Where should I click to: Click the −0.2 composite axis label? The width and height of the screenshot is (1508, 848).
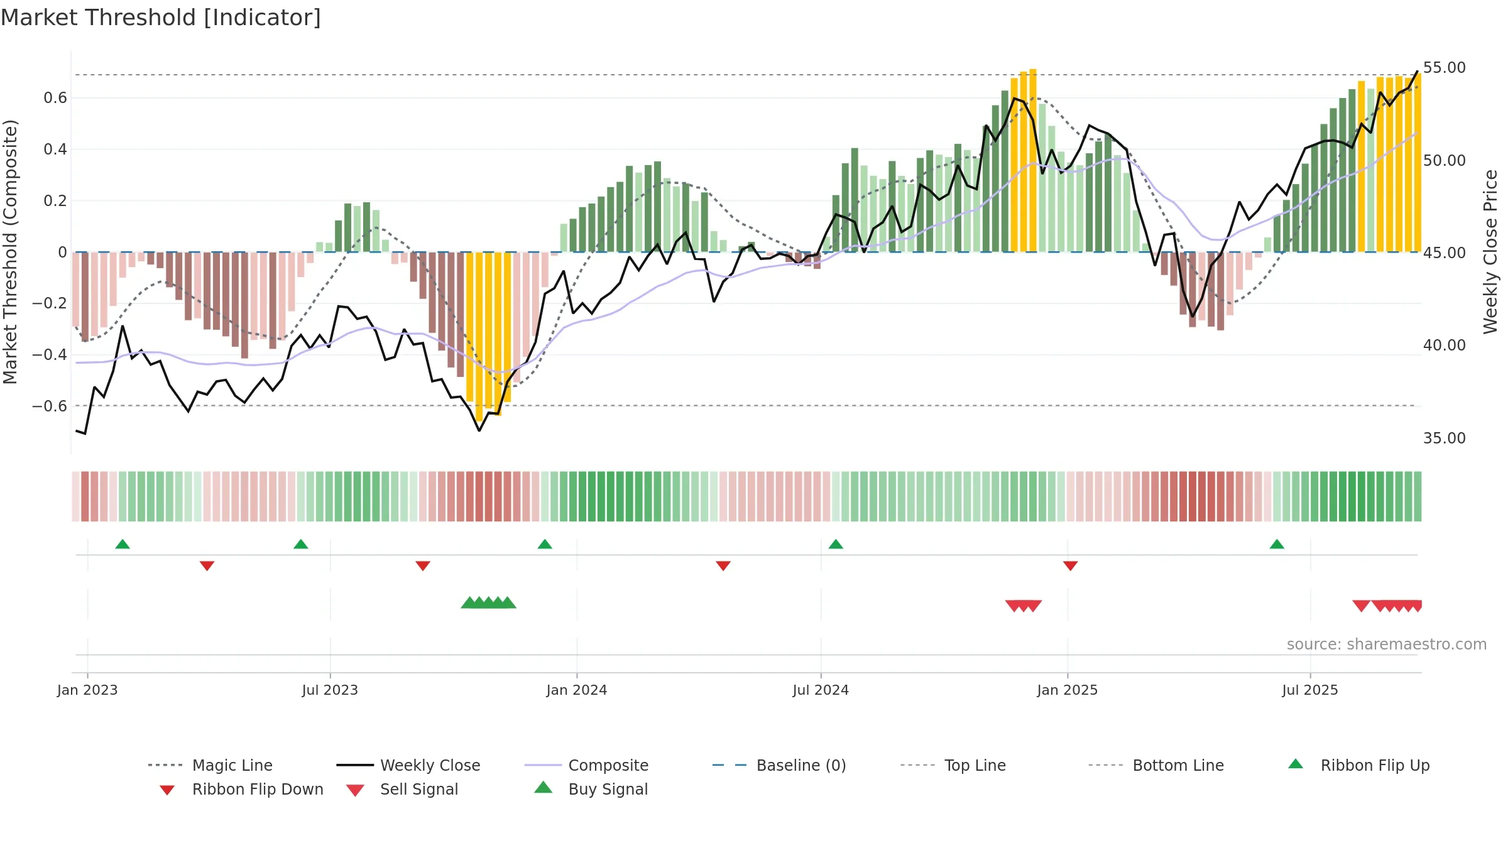tap(50, 303)
